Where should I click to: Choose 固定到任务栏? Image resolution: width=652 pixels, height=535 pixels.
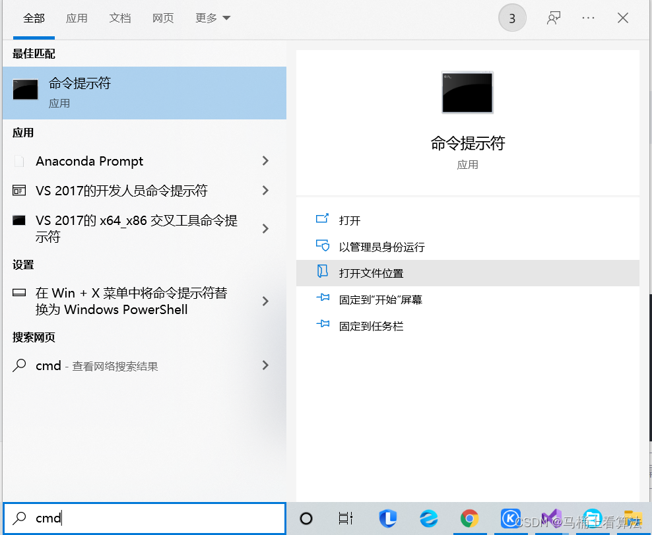[x=467, y=326]
